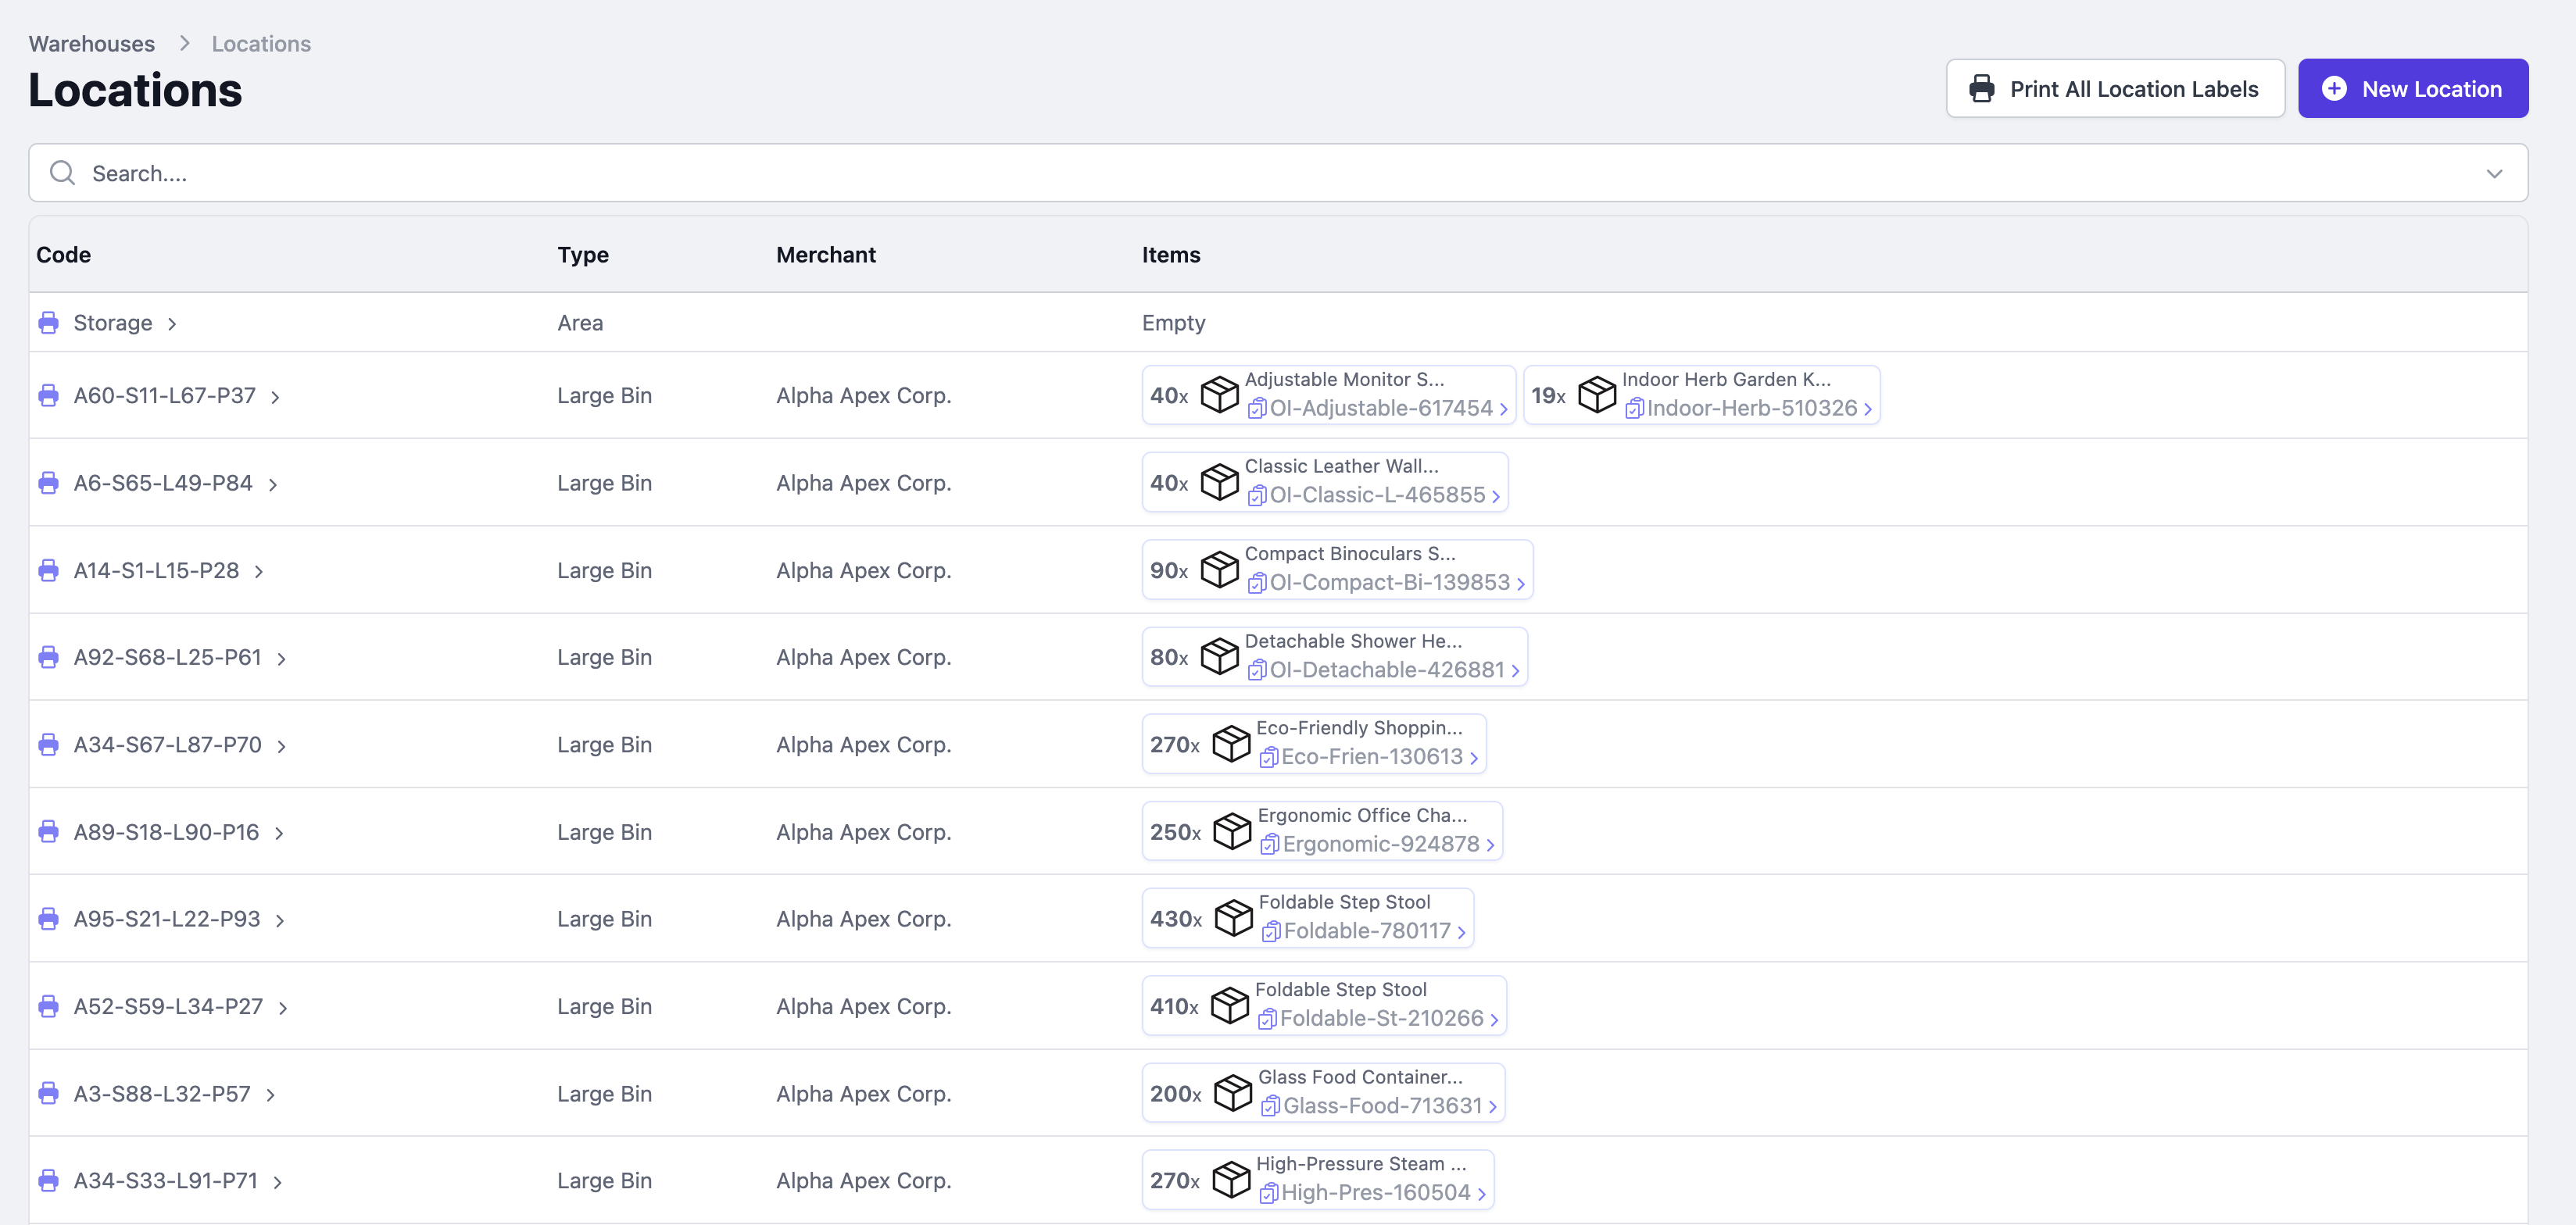
Task: Click printer icon for A3-S88-L32-P57
Action: pos(48,1094)
